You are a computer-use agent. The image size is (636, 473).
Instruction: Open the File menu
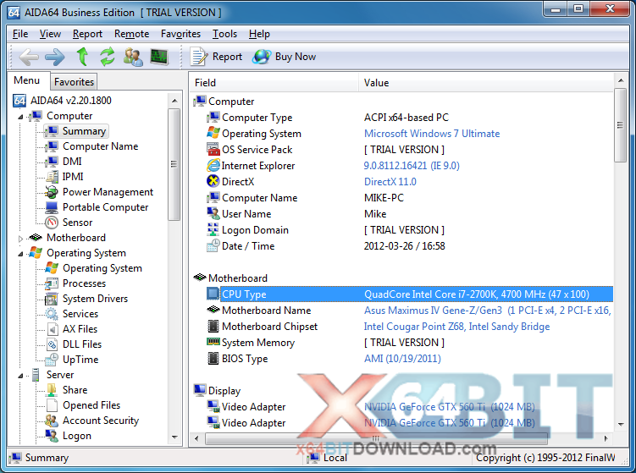pyautogui.click(x=20, y=34)
